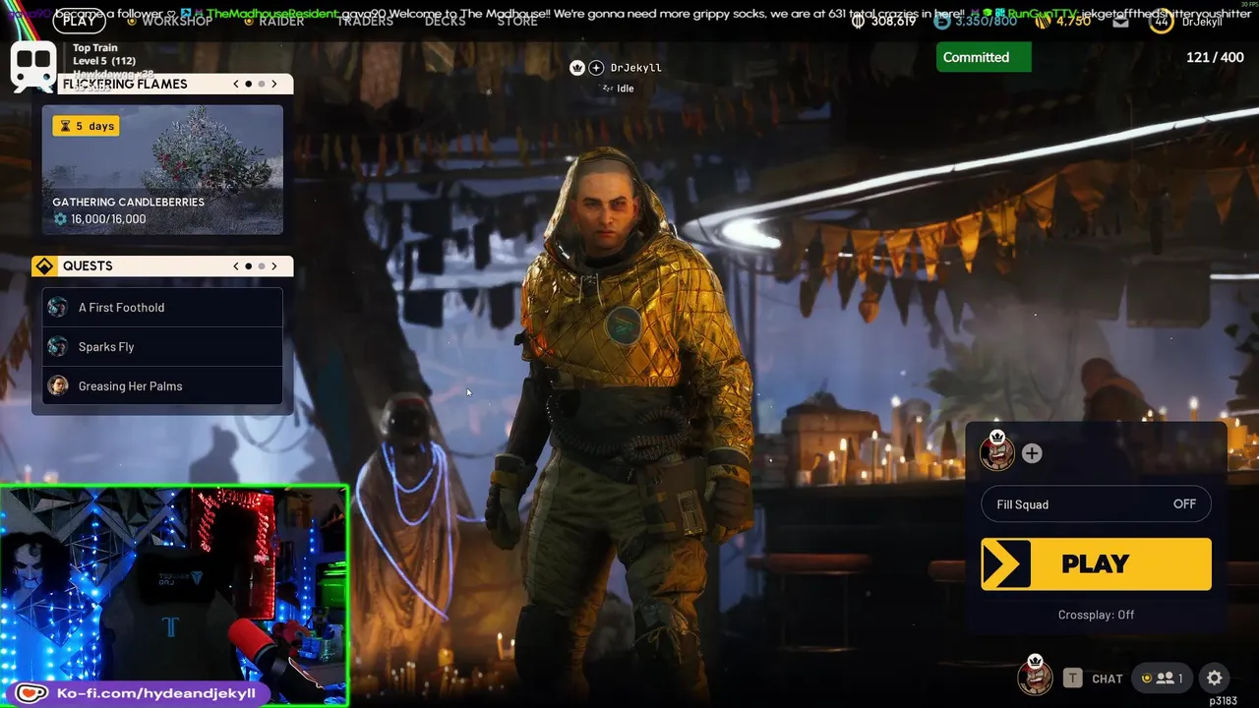The width and height of the screenshot is (1259, 708).
Task: Go to next Flickering Flames page arrow
Action: (x=274, y=84)
